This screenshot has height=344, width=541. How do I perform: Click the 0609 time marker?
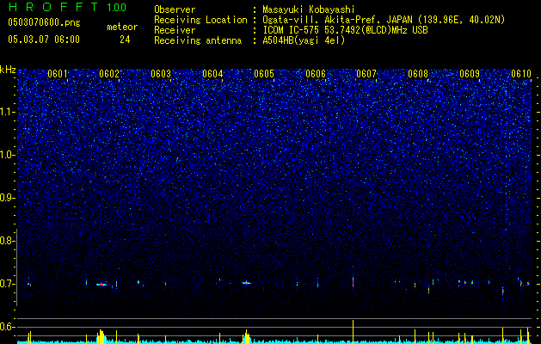[x=470, y=74]
